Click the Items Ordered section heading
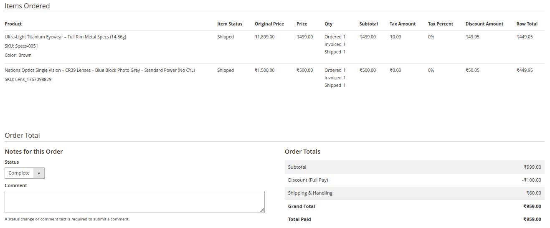 tap(27, 6)
